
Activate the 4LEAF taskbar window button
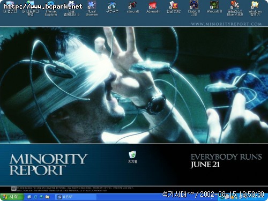(77, 197)
